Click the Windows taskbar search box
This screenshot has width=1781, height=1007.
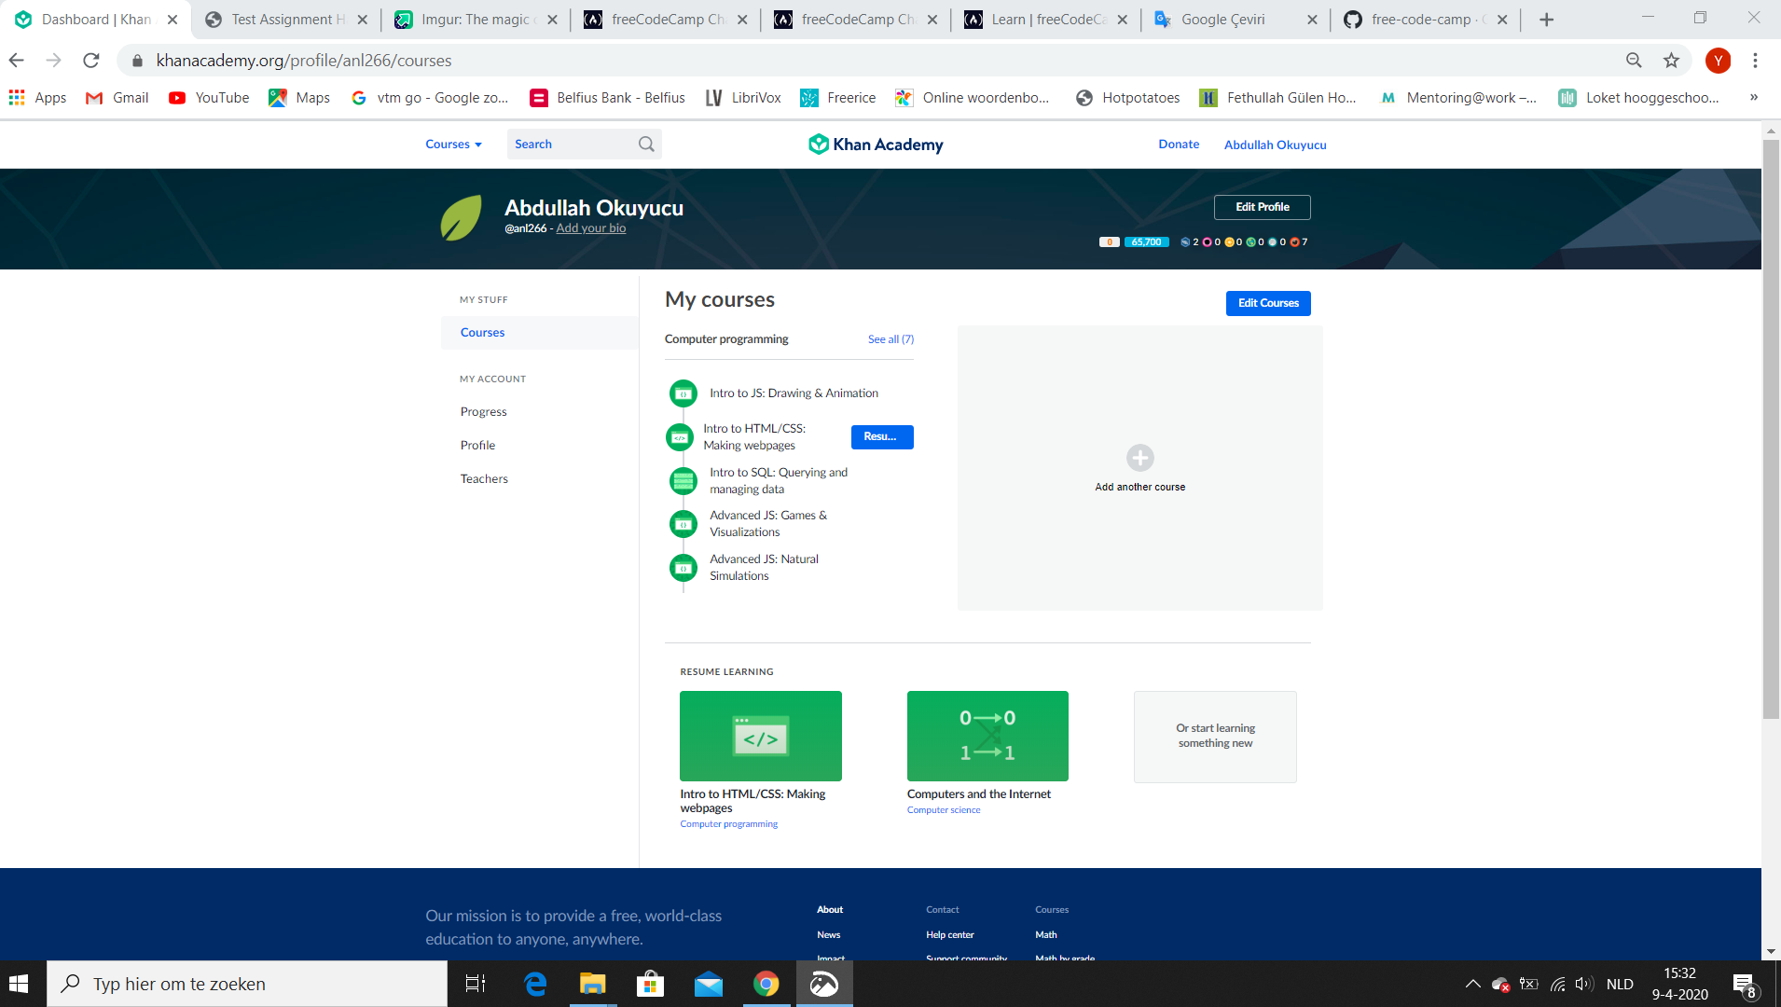247,984
